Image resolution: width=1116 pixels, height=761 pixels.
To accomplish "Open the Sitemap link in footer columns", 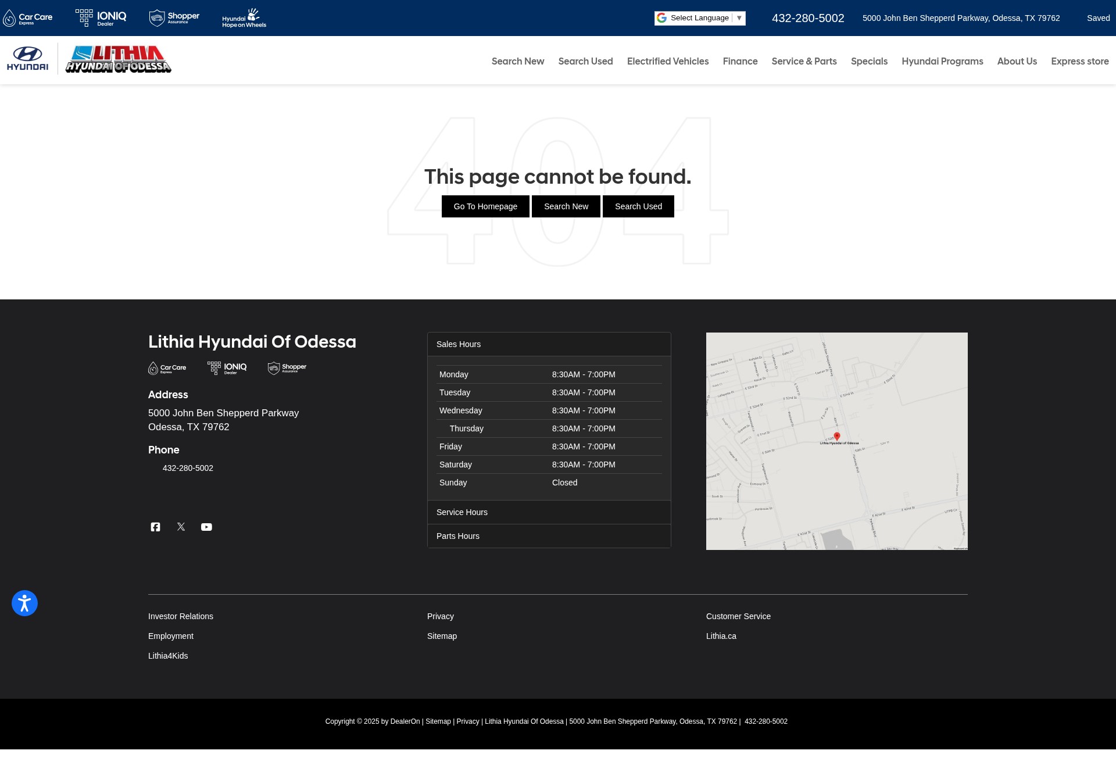I will coord(442,636).
